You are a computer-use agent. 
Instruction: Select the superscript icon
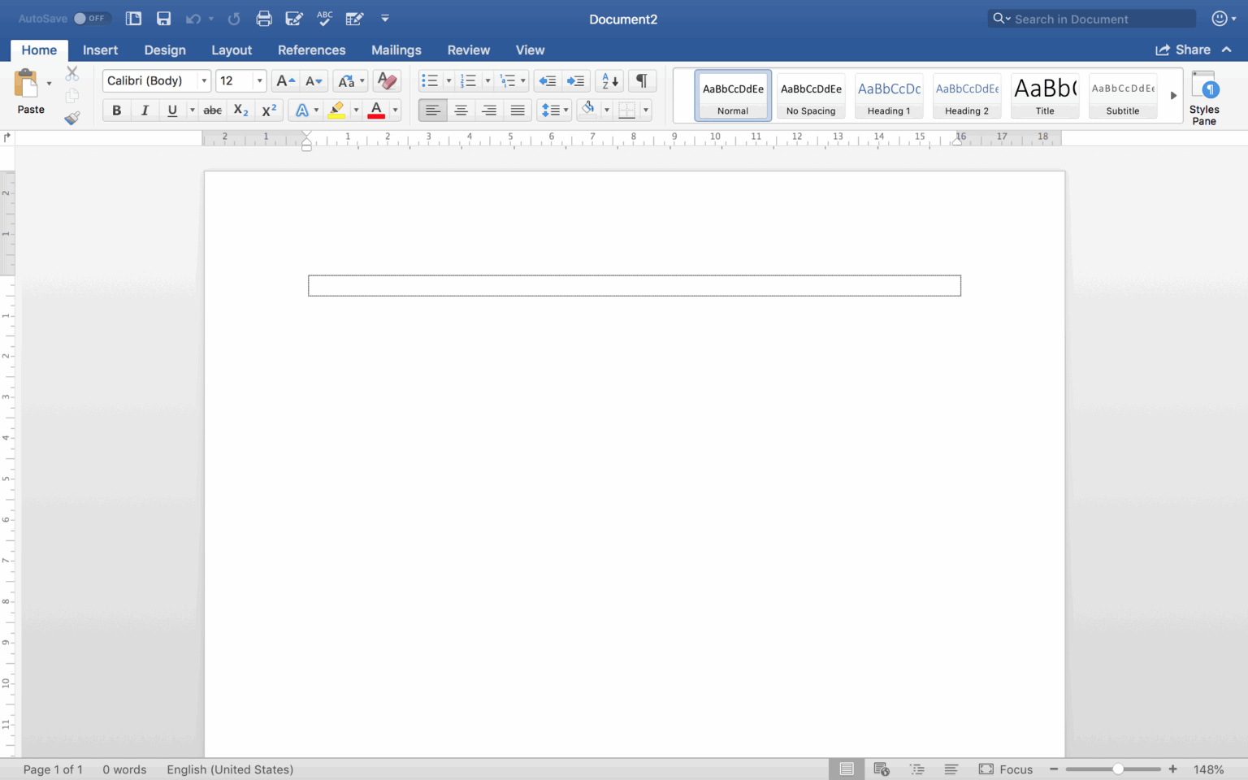coord(268,110)
